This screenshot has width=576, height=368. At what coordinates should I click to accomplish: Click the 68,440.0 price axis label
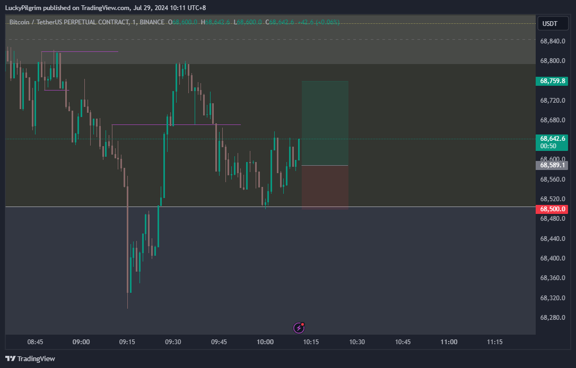(x=553, y=238)
